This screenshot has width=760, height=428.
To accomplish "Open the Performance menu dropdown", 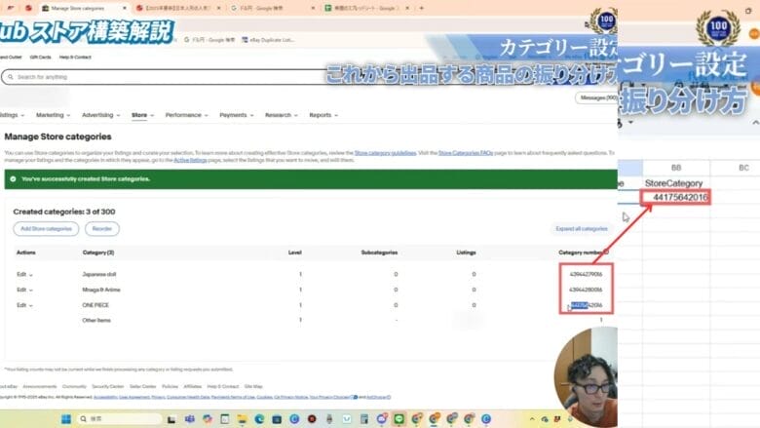I will tap(185, 115).
